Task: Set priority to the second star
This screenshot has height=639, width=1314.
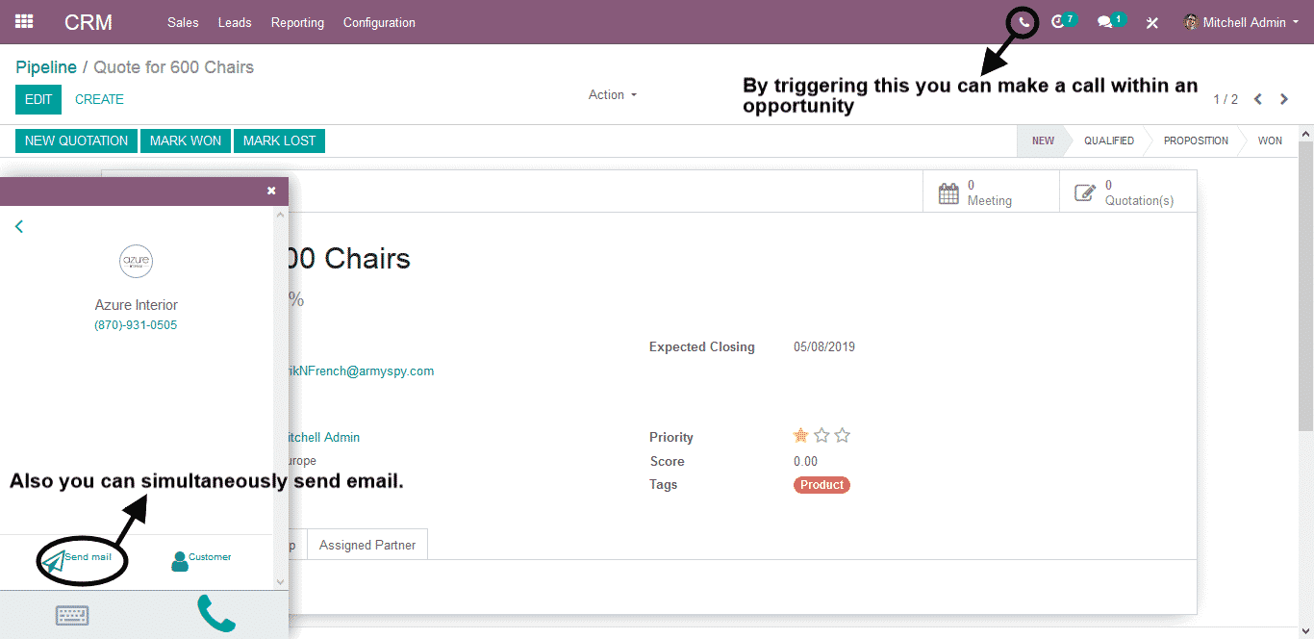Action: click(x=821, y=436)
